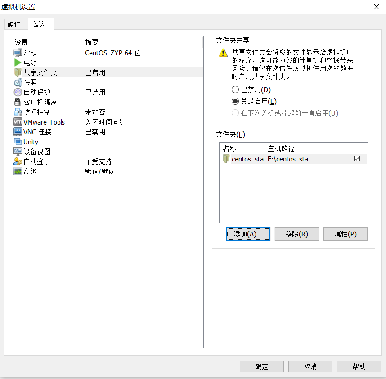
Task: Select 在下次关机或挂起前一直启用(U) radio button
Action: point(235,113)
